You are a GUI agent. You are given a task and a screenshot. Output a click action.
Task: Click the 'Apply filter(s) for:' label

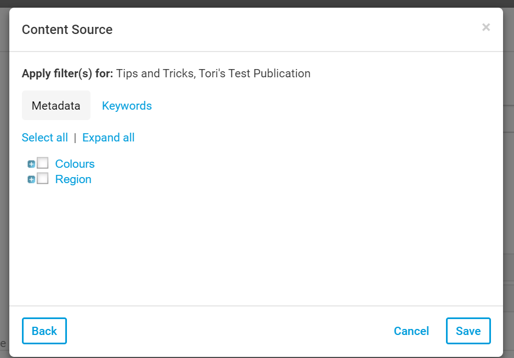(x=67, y=73)
